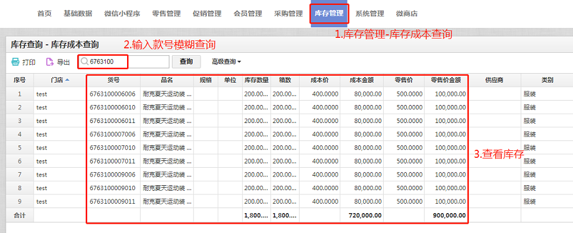Click the 成本金额 column header
This screenshot has width=573, height=233.
tap(361, 81)
